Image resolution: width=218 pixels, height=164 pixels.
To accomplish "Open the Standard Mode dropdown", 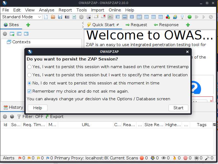I will coord(21,17).
